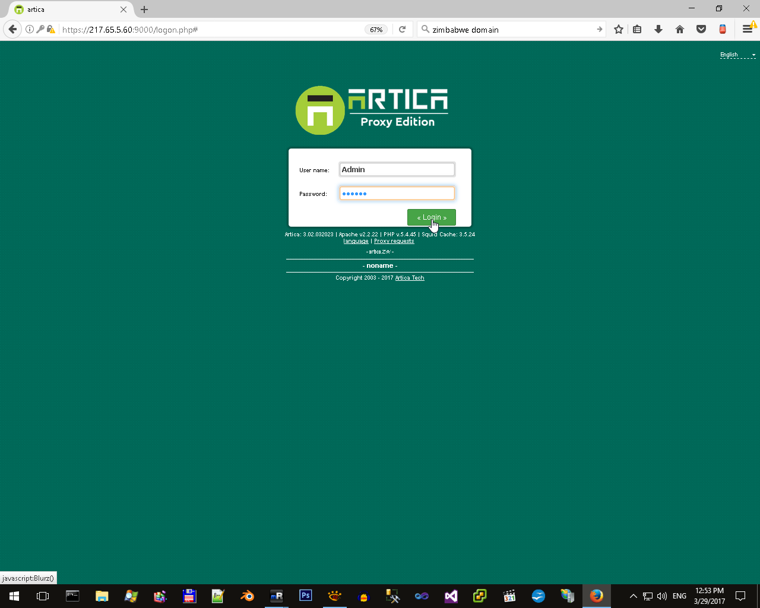Viewport: 760px width, 608px height.
Task: Click the noname hostname text
Action: click(x=380, y=266)
